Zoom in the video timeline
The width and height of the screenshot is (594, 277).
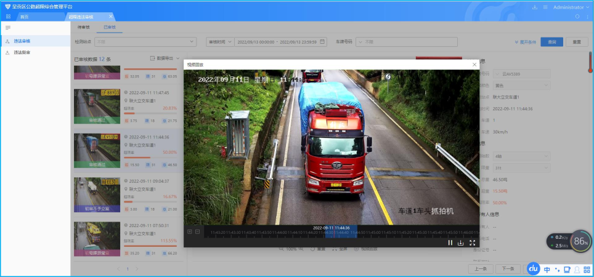click(x=190, y=231)
